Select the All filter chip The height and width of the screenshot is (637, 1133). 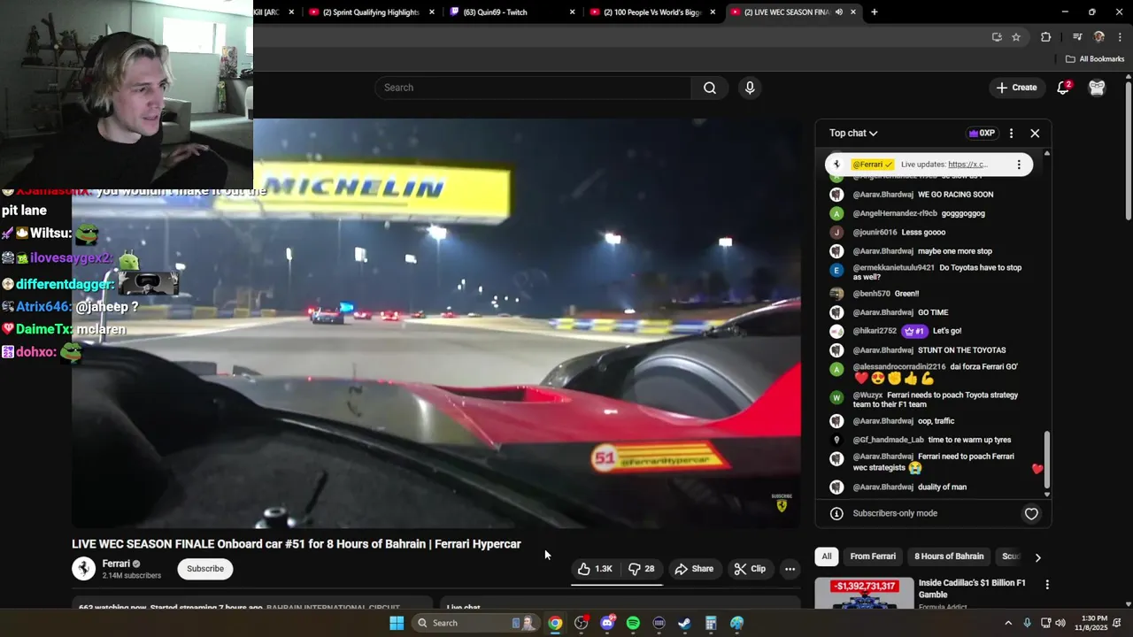(826, 556)
